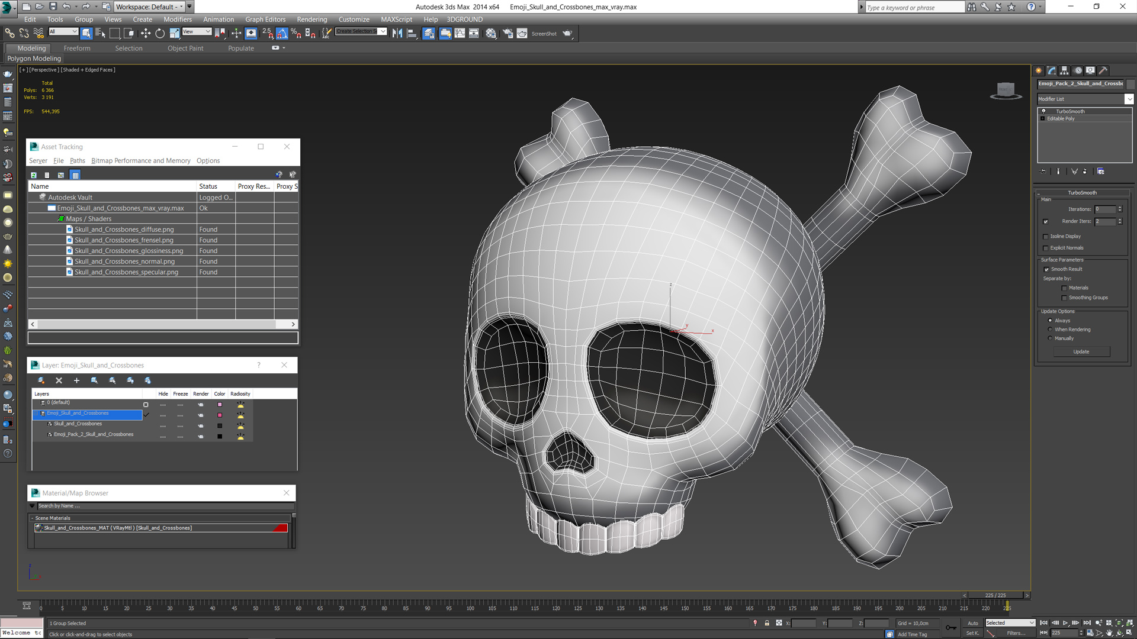Open Bitmap Performance and Memory menu

pos(141,160)
